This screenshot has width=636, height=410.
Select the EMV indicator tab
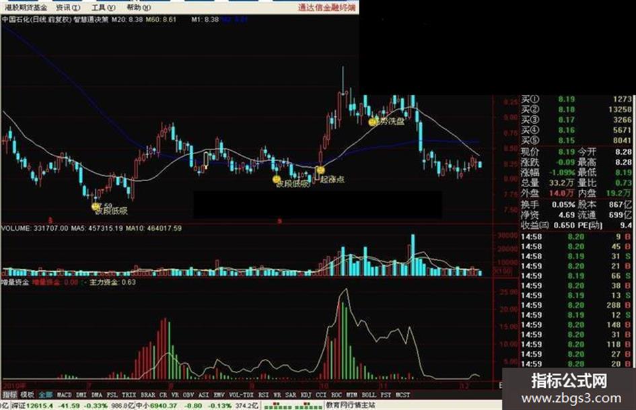click(219, 395)
